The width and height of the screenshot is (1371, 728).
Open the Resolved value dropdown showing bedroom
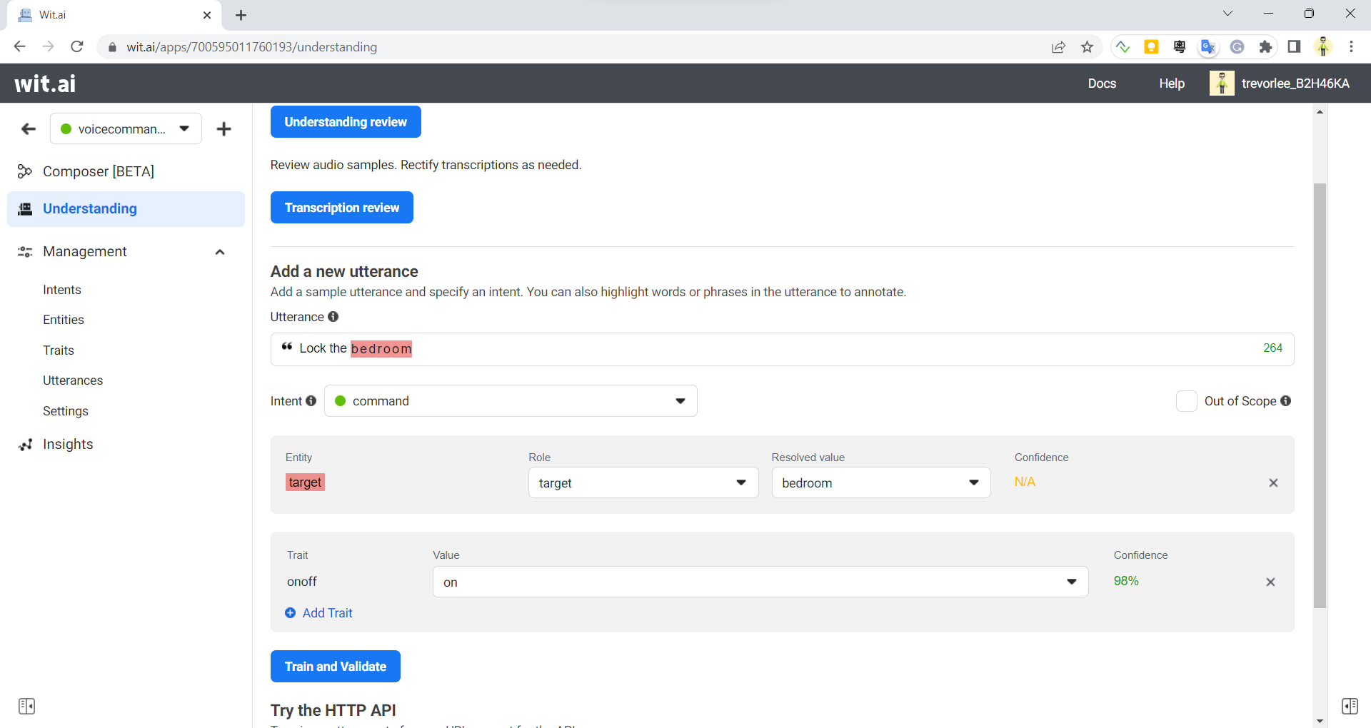(881, 483)
